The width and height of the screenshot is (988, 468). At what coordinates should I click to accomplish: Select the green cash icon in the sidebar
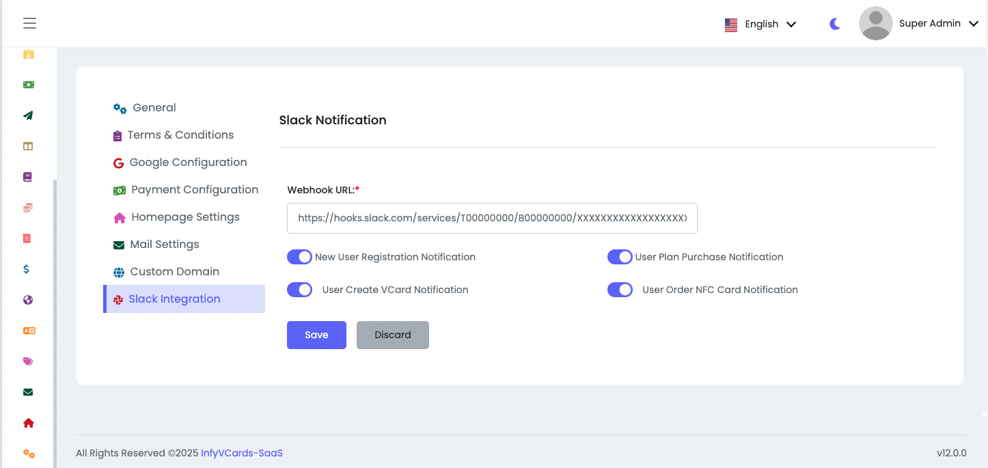[x=28, y=84]
